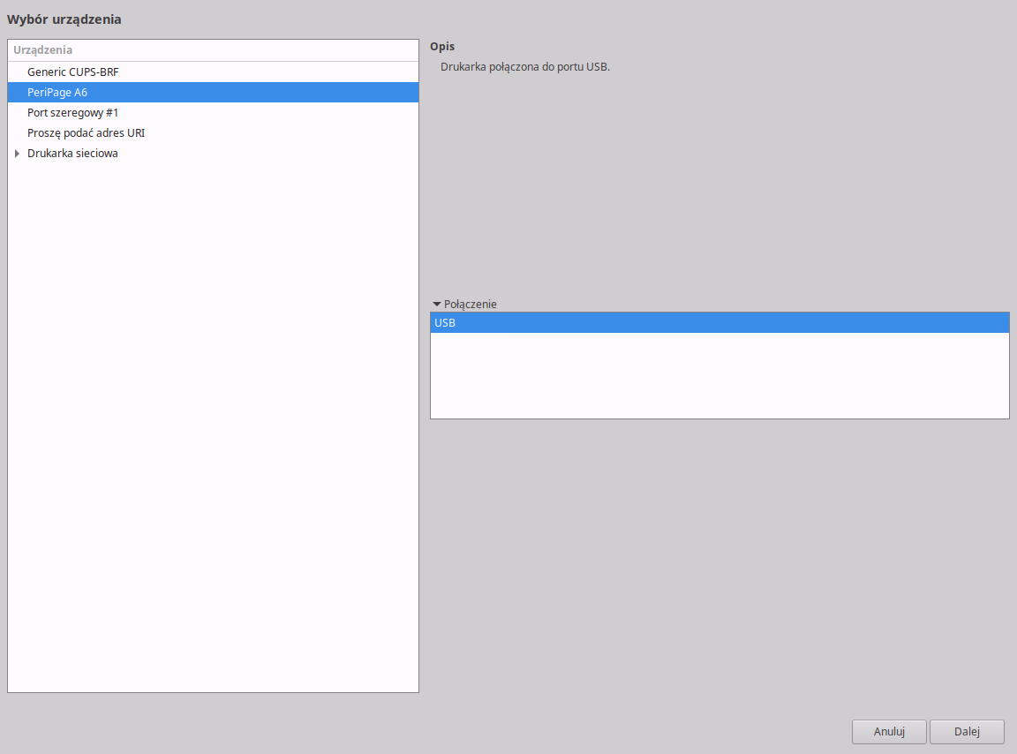Click Dalej to continue
The width and height of the screenshot is (1017, 754).
[x=967, y=731]
